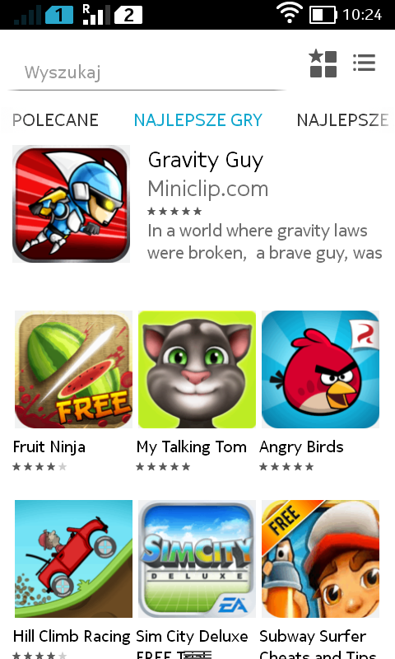Open the Gravity Guy title link
The height and width of the screenshot is (659, 395).
point(206,161)
